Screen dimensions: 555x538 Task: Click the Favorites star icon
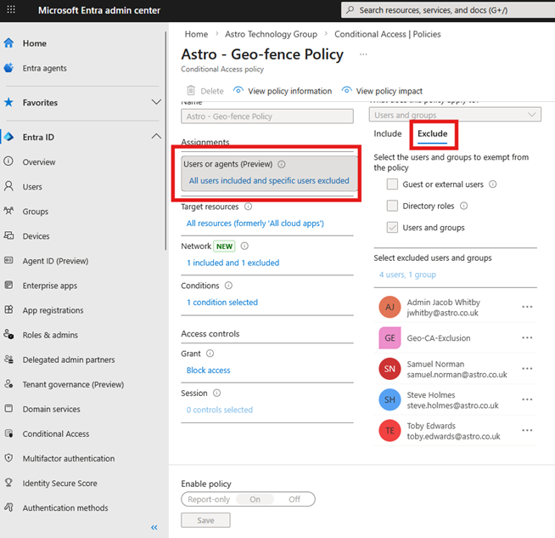coord(8,103)
